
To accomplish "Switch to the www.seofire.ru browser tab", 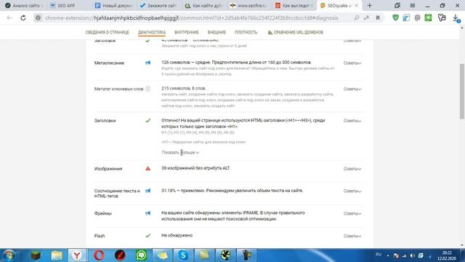I will pos(249,5).
